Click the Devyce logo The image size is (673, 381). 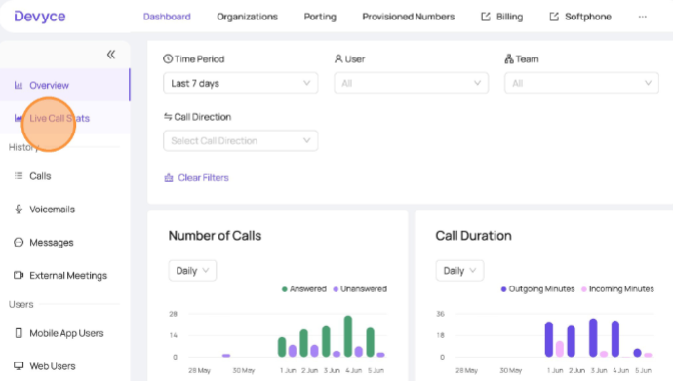[x=40, y=17]
